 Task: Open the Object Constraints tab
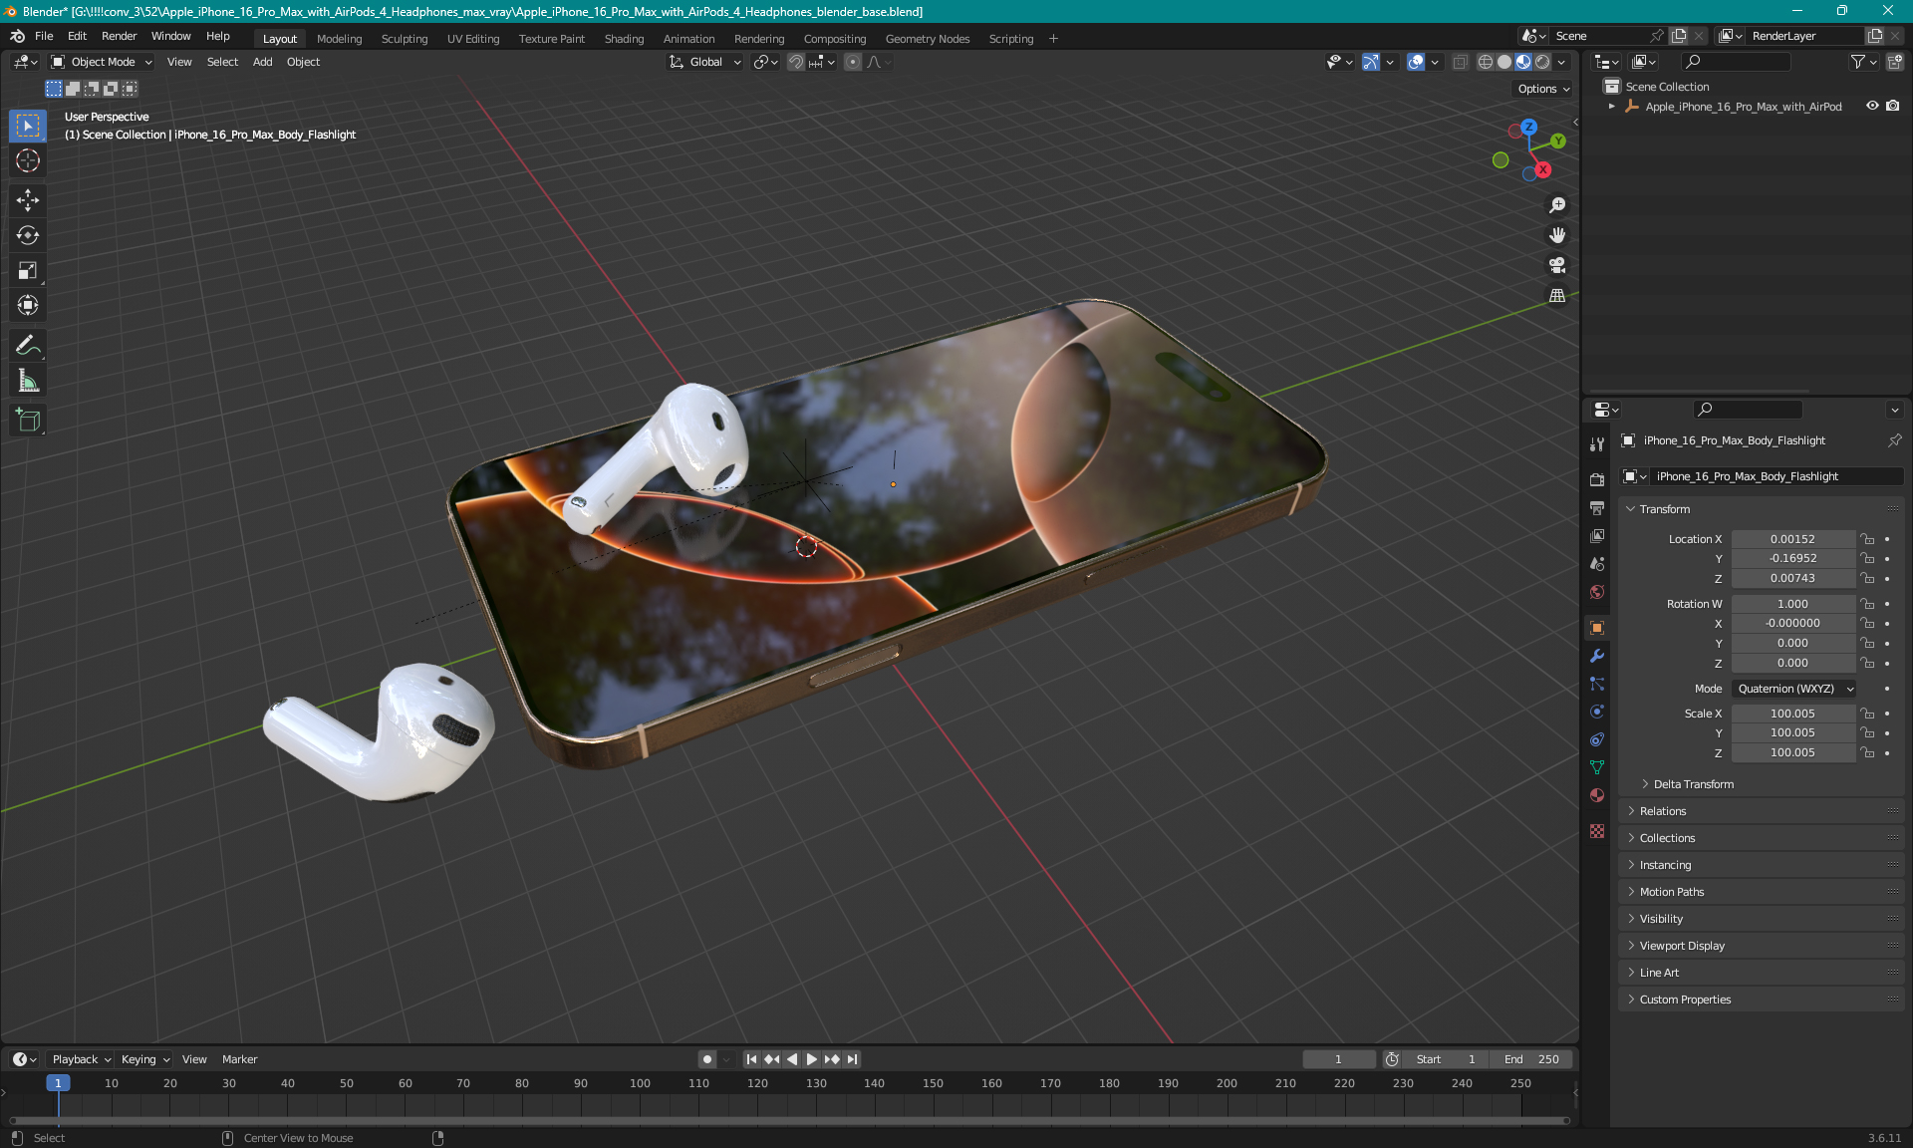[1597, 739]
